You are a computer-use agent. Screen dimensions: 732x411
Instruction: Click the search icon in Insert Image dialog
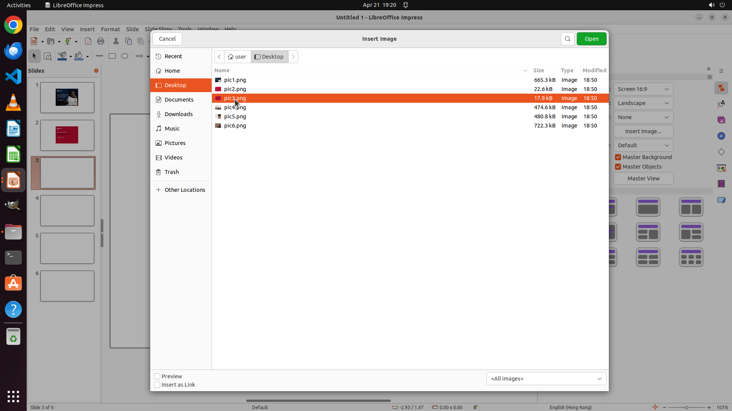point(567,39)
